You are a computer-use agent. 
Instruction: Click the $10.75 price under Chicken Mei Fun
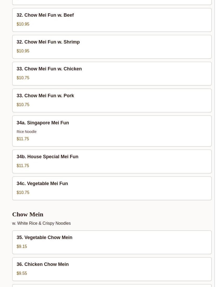pos(23,78)
